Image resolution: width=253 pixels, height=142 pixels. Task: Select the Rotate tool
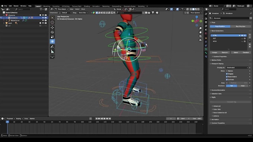pos(52,32)
